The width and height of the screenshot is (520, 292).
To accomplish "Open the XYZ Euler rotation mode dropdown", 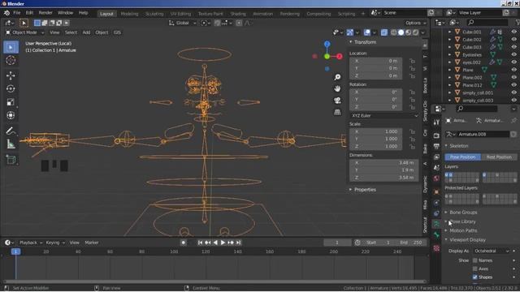I will point(384,115).
